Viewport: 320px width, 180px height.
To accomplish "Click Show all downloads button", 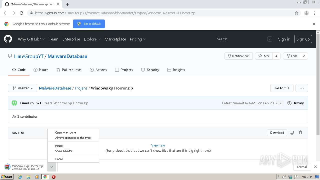I will pos(302,167).
